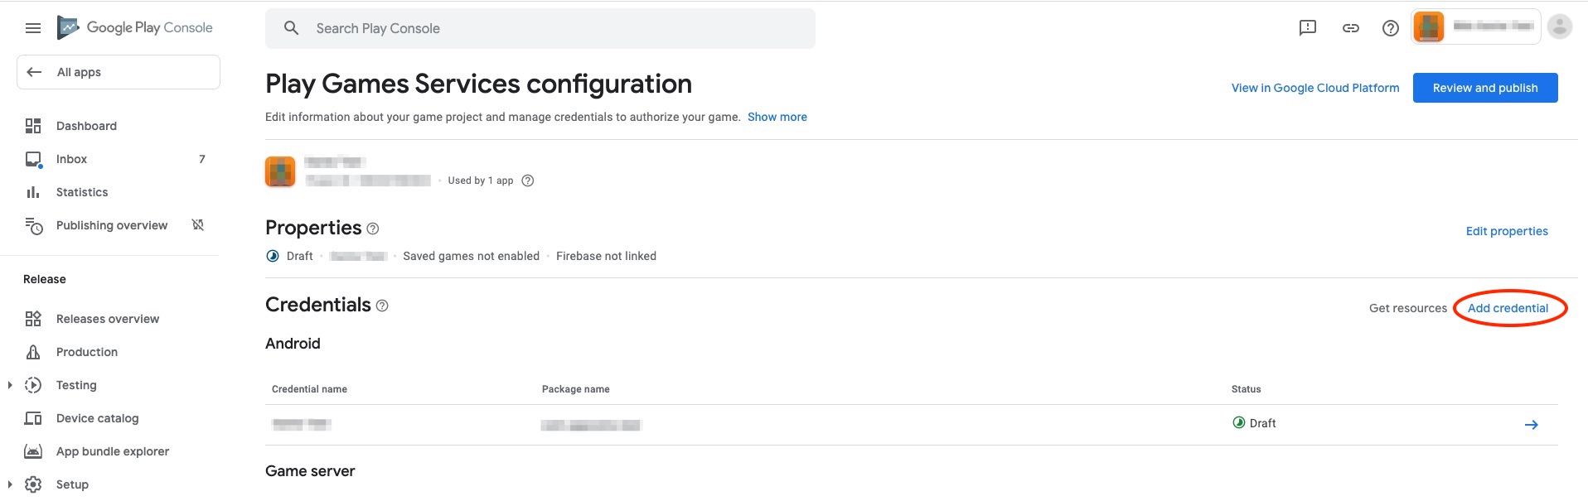Expand the Testing section arrow
The image size is (1588, 501).
coord(10,385)
